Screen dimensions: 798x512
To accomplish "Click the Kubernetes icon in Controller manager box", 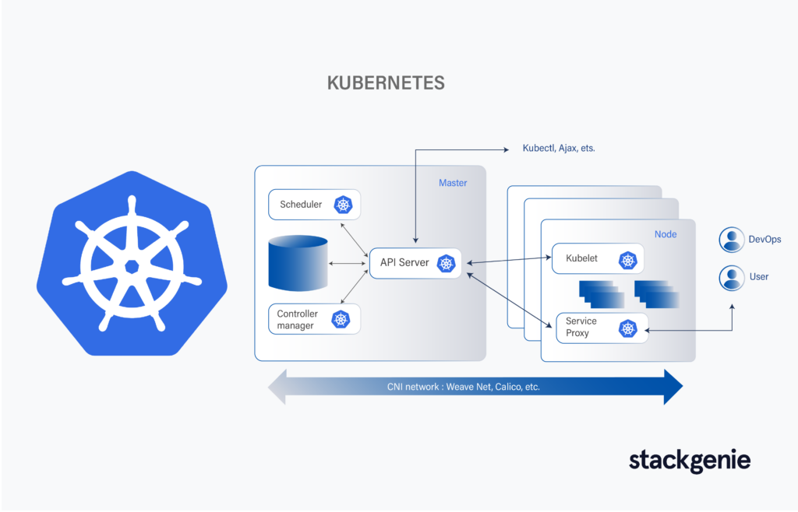I will [341, 320].
